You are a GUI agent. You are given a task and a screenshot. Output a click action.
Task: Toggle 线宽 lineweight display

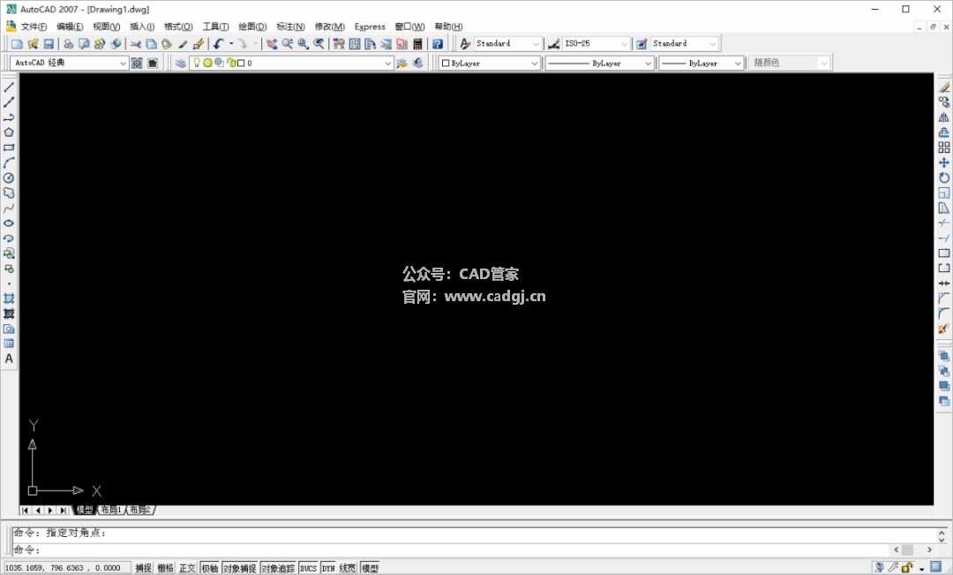pos(348,568)
